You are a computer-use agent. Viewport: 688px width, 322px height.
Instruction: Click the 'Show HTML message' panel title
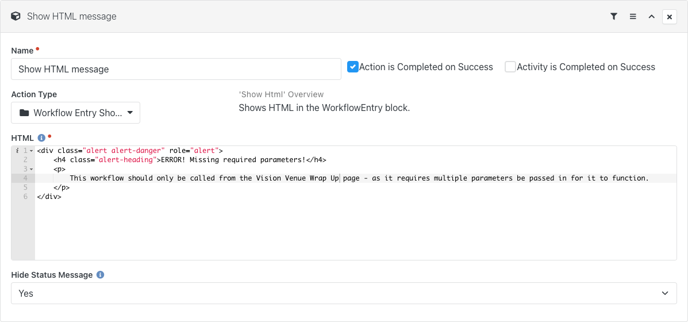[72, 17]
